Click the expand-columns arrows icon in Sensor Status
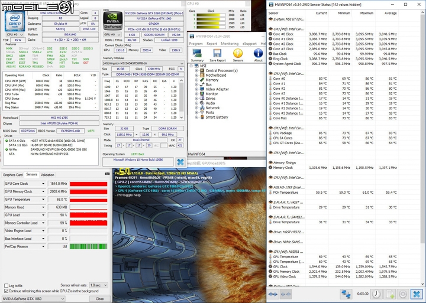 pos(273,294)
